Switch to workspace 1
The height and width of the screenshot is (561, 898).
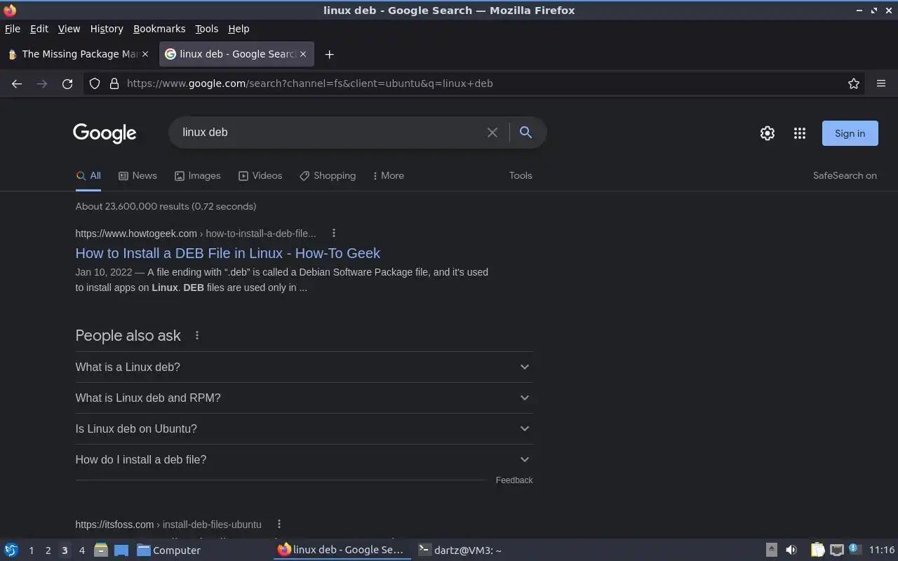point(31,550)
